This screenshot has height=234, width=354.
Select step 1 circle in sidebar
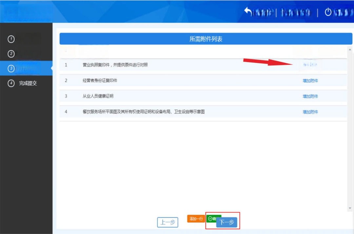pyautogui.click(x=11, y=39)
